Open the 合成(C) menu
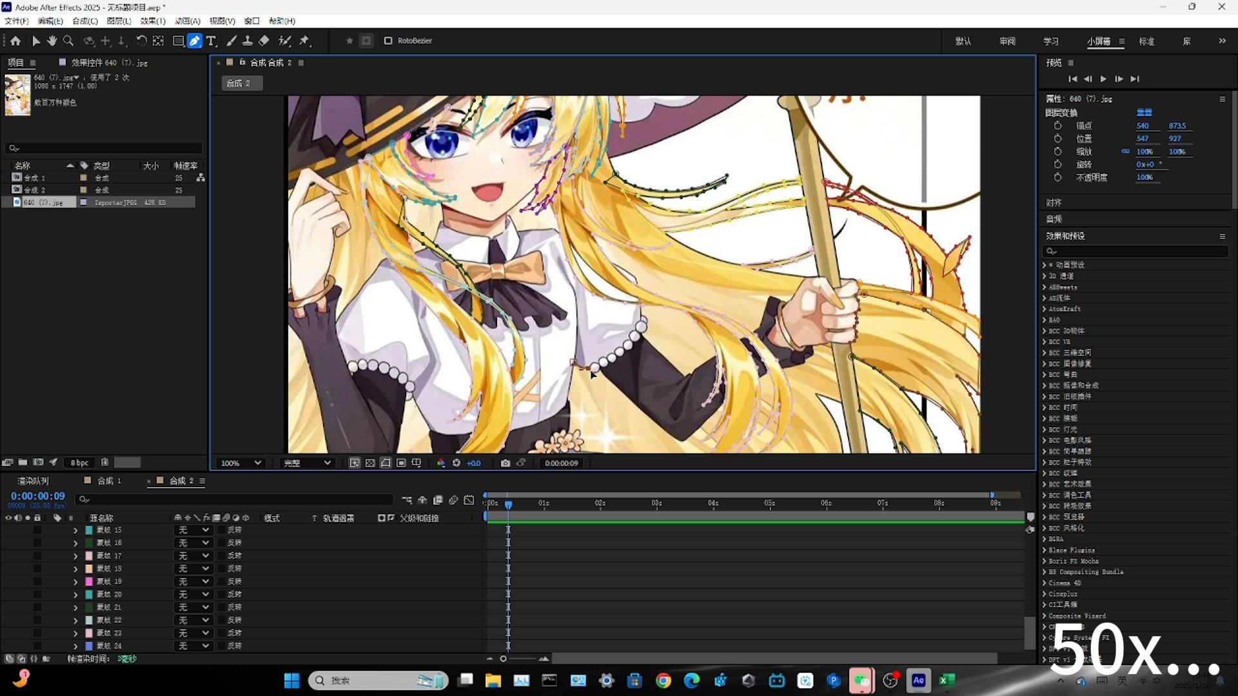 point(85,21)
